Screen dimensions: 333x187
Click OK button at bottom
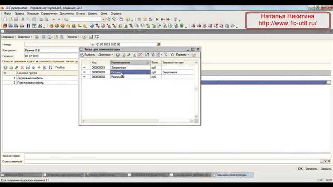point(300,169)
